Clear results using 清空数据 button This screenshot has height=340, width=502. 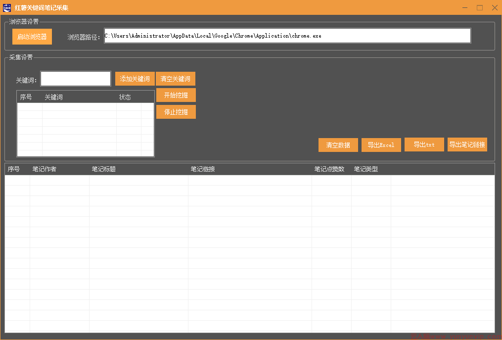(338, 145)
